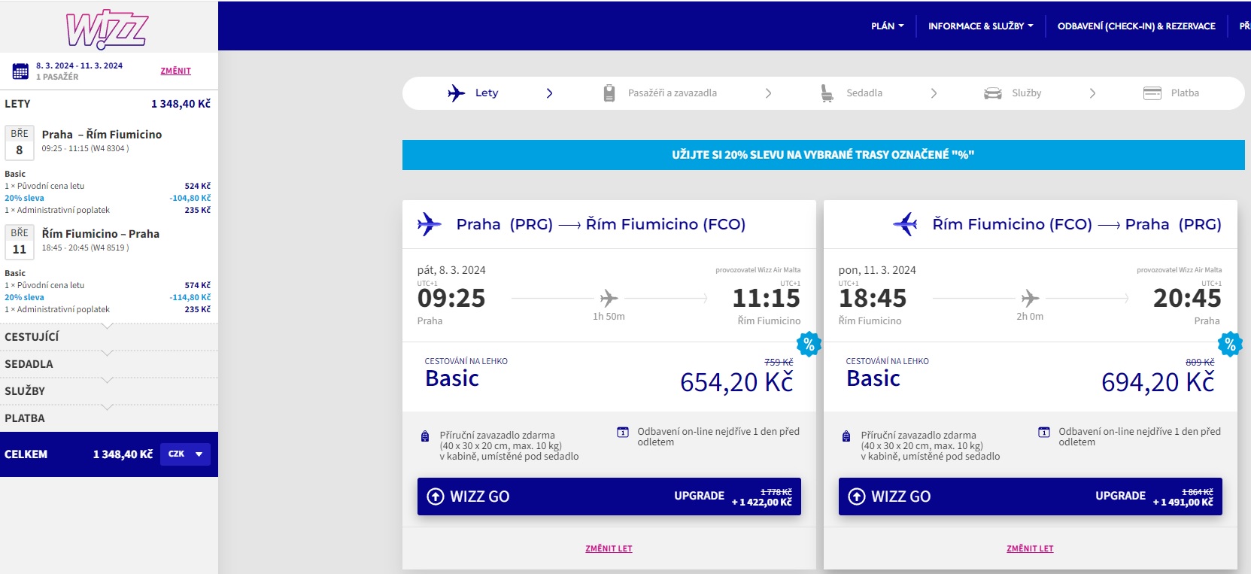Click the plane icon beside Řím Fiumicino (FCO) heading
This screenshot has width=1251, height=574.
905,223
